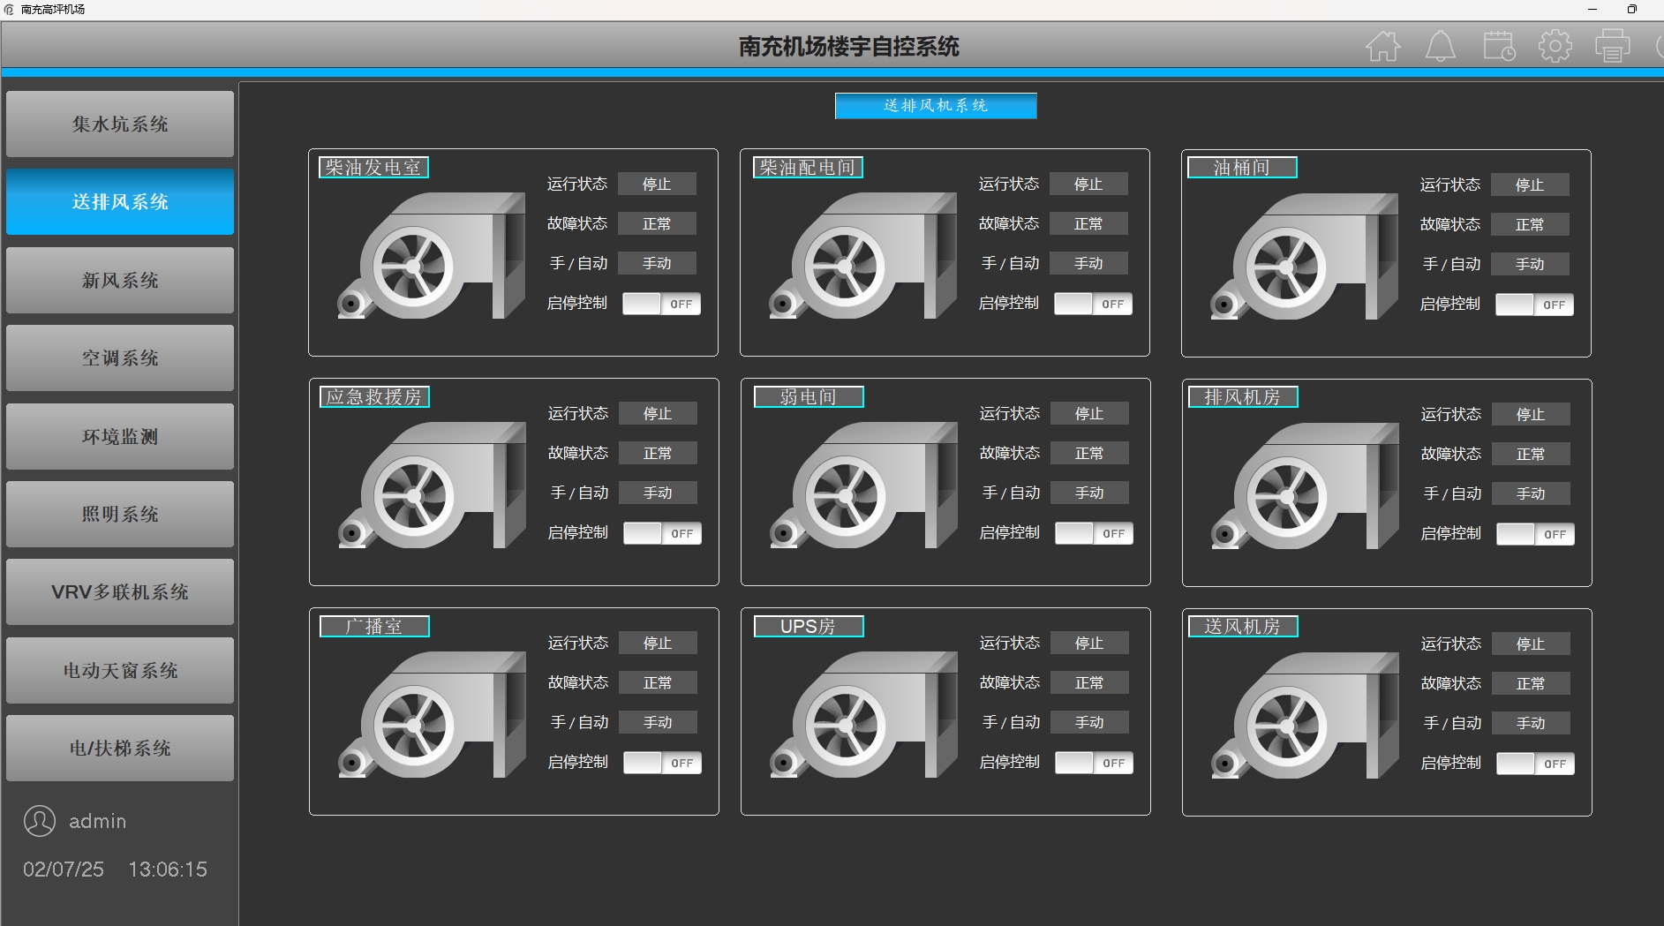Toggle 启停控制 switch for 柴油发电室
The image size is (1664, 926).
[x=661, y=304]
